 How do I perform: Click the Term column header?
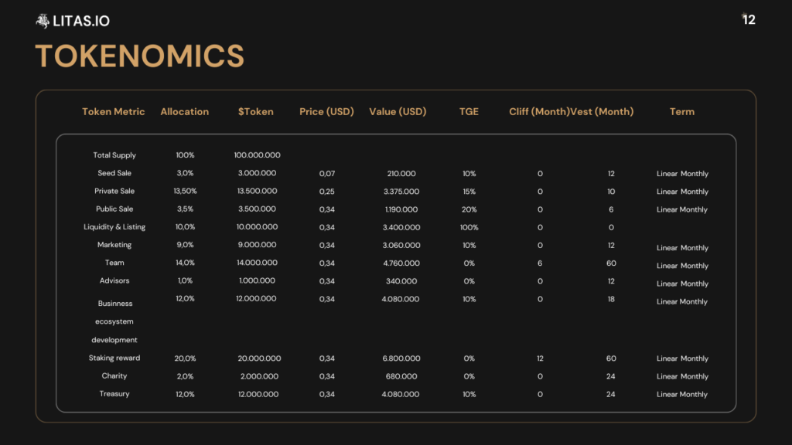681,112
